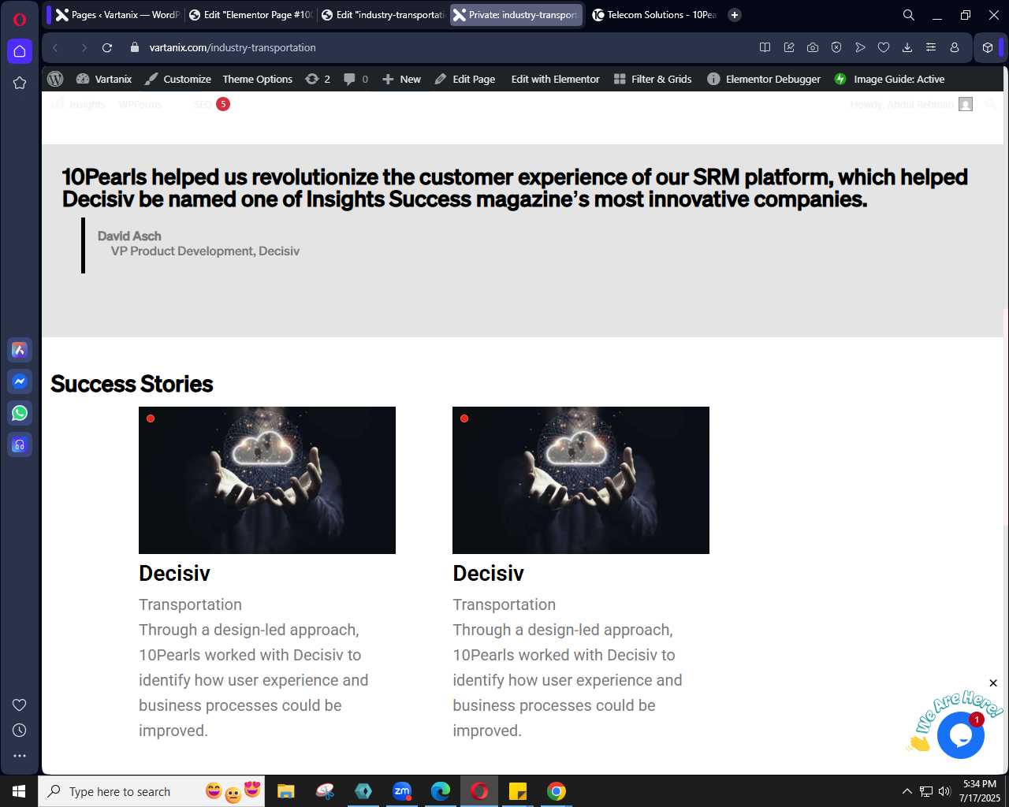This screenshot has height=807, width=1009.
Task: Open a new tab with the plus button
Action: [735, 15]
